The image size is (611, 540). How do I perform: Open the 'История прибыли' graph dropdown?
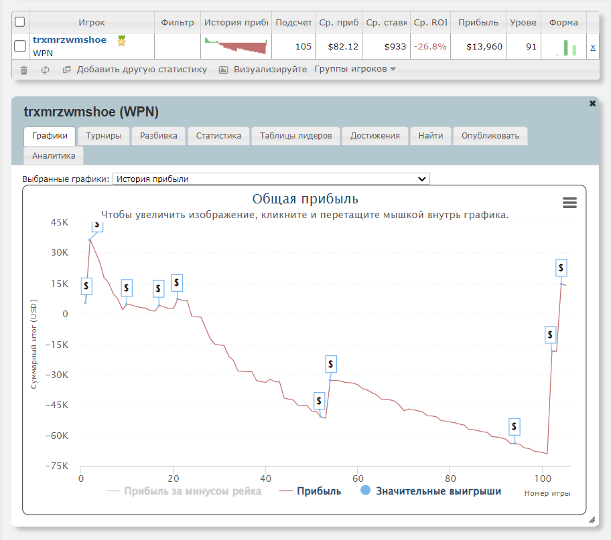[x=271, y=179]
